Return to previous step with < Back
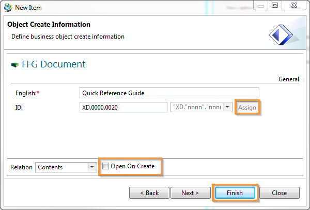 click(150, 192)
